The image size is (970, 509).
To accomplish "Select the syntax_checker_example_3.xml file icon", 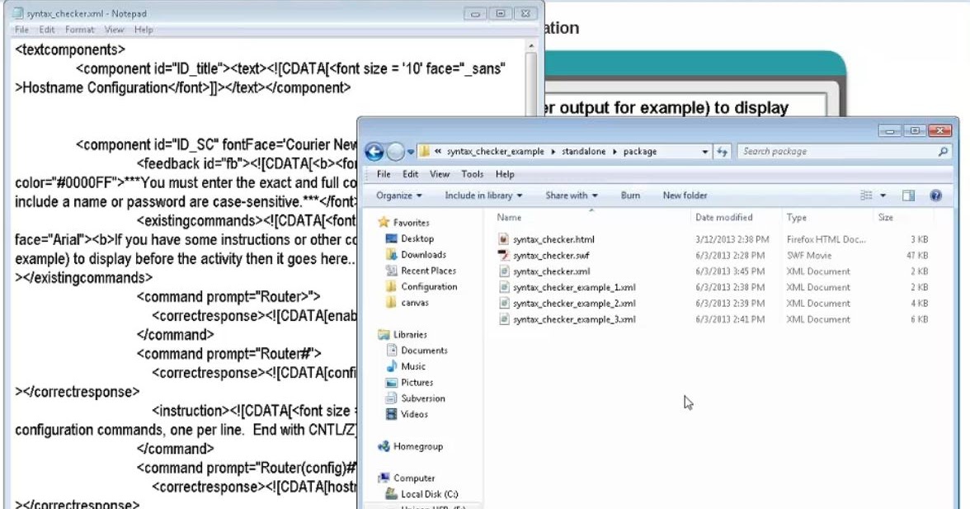I will (x=503, y=320).
